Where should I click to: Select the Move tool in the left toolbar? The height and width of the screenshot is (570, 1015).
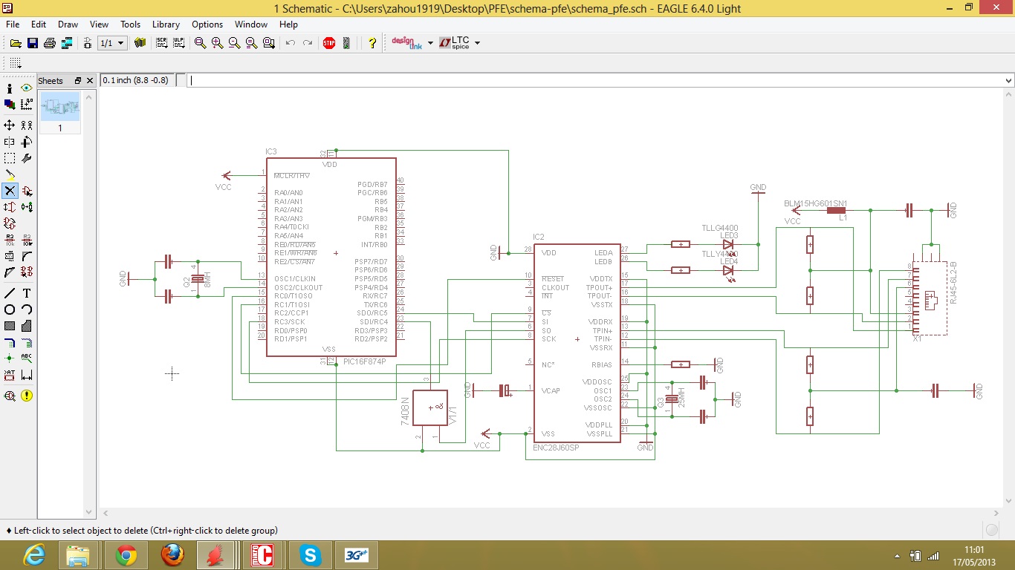click(x=10, y=125)
